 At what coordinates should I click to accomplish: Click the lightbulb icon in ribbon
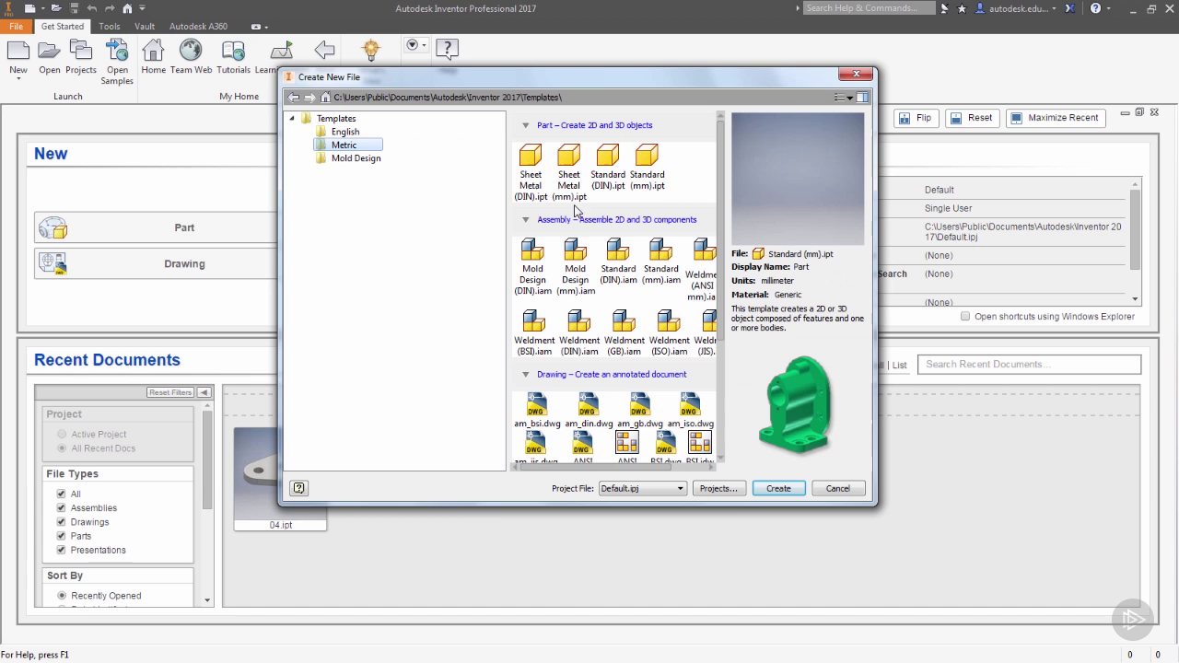(370, 49)
